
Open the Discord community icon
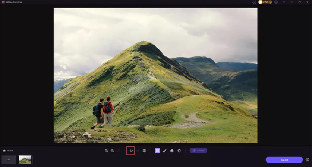tap(255, 2)
